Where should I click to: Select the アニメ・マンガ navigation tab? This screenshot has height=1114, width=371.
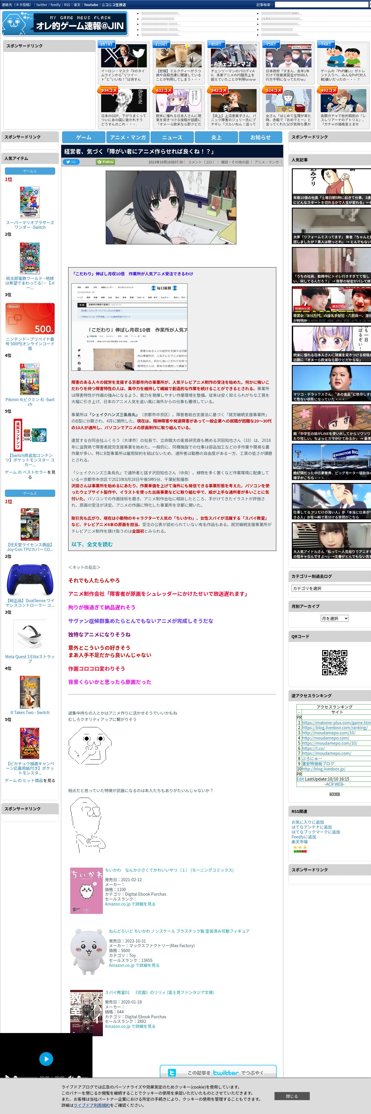point(128,137)
